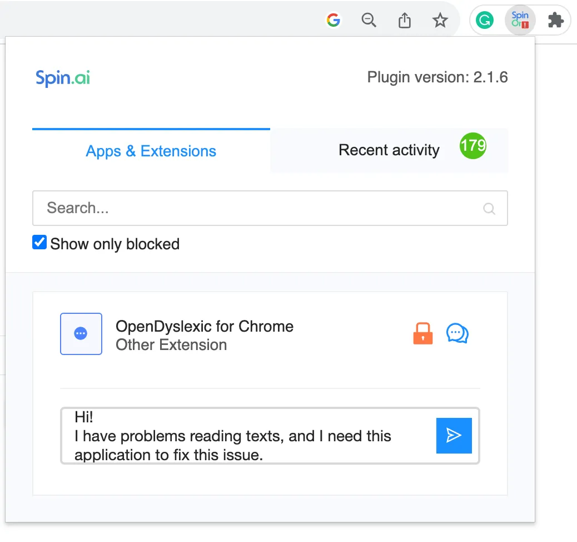The width and height of the screenshot is (577, 542).
Task: Select the Apps & Extensions tab
Action: point(151,151)
